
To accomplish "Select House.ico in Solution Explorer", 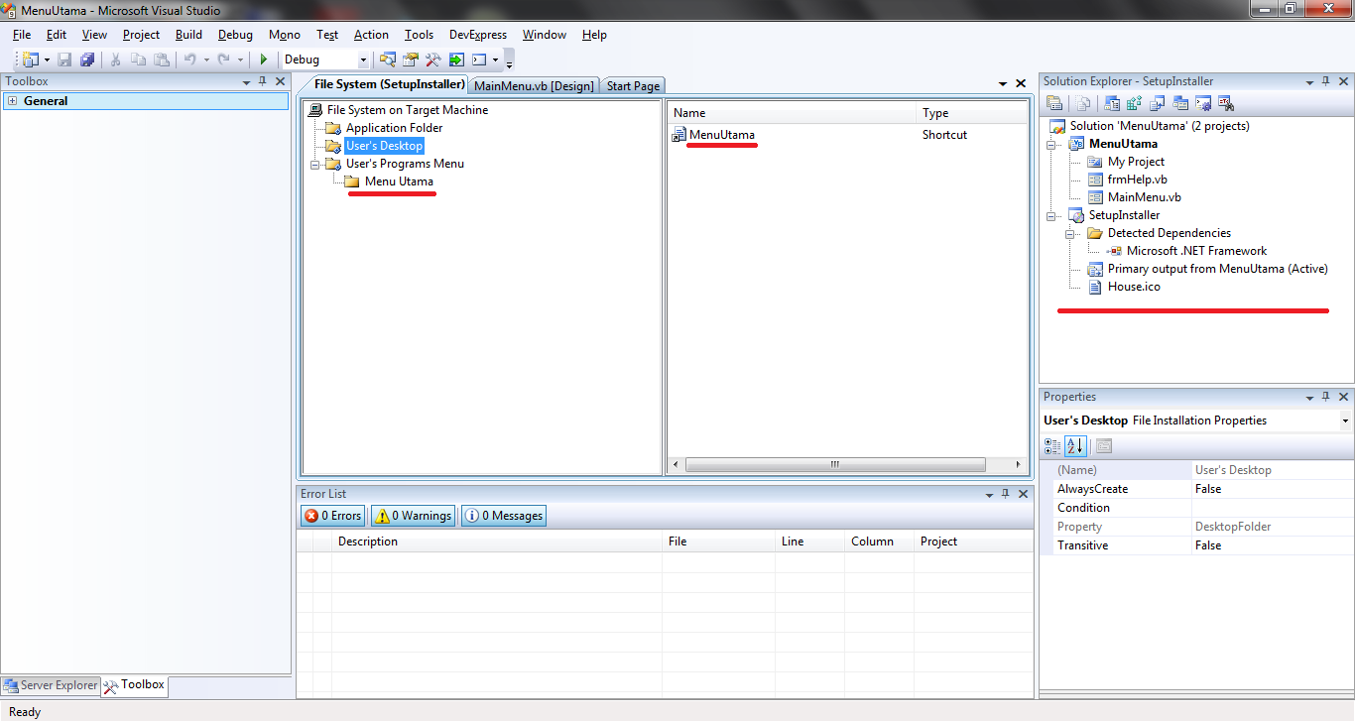I will [x=1134, y=287].
